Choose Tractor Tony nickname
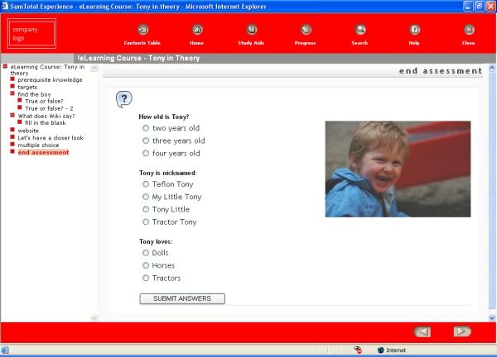 tap(146, 222)
